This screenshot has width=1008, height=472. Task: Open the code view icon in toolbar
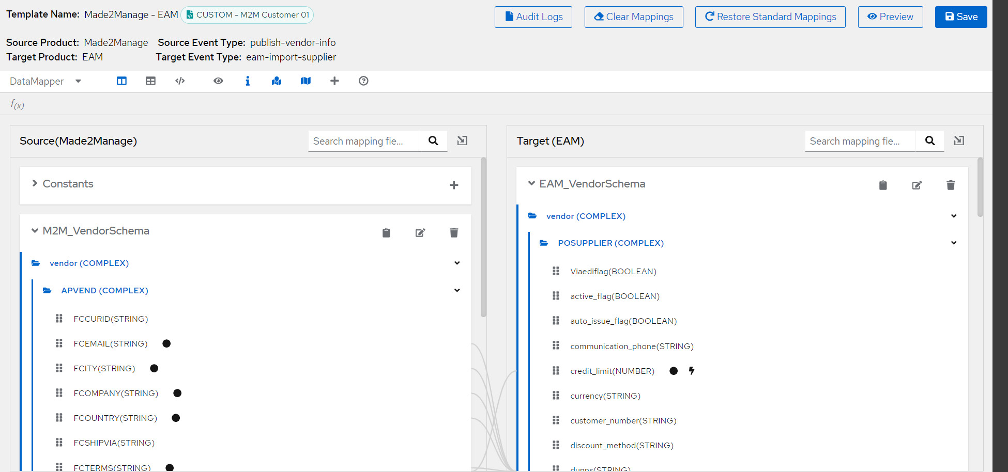point(180,81)
